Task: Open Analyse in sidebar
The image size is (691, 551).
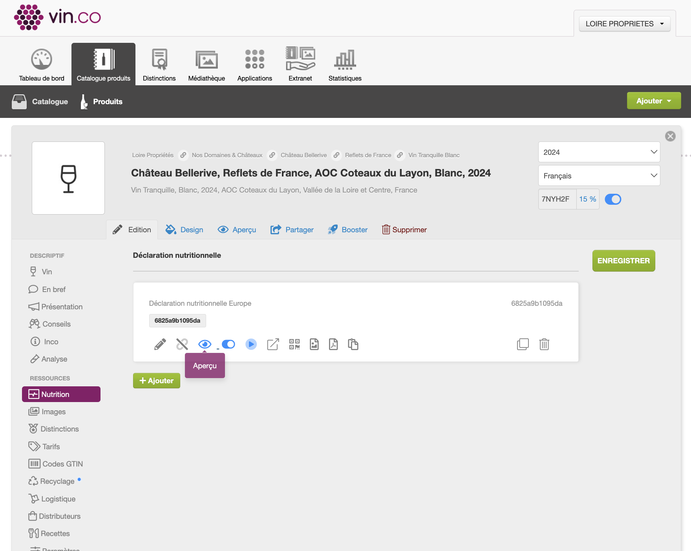Action: (49, 359)
